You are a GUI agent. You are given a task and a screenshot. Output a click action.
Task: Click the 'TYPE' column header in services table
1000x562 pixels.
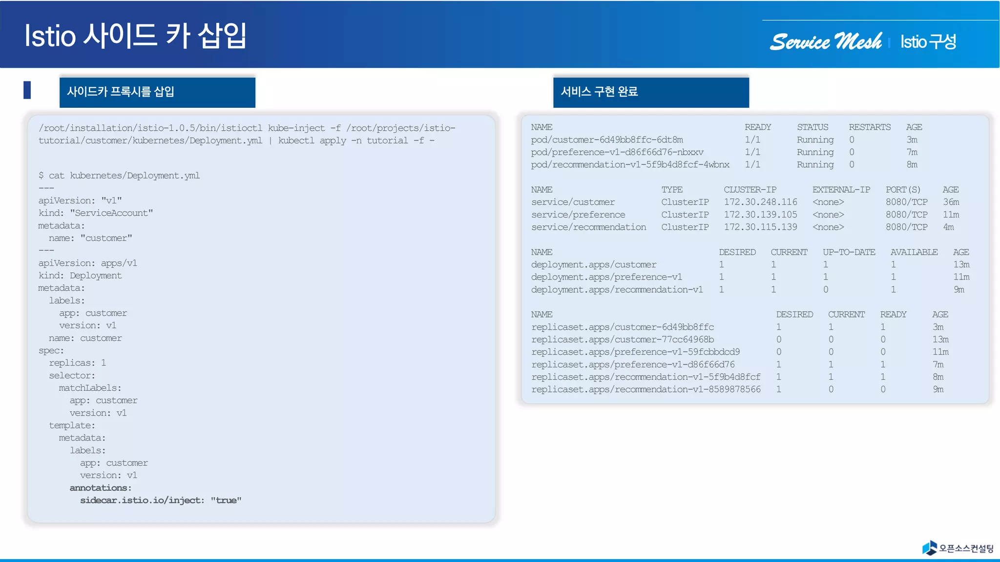click(x=672, y=189)
